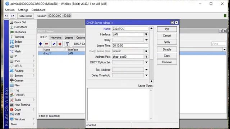Add a new DHCP server with plus icon
230x129 pixels.
click(41, 44)
